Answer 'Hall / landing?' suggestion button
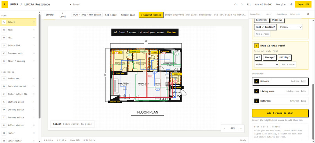Viewport: 315px width, 143px height. tap(265, 27)
